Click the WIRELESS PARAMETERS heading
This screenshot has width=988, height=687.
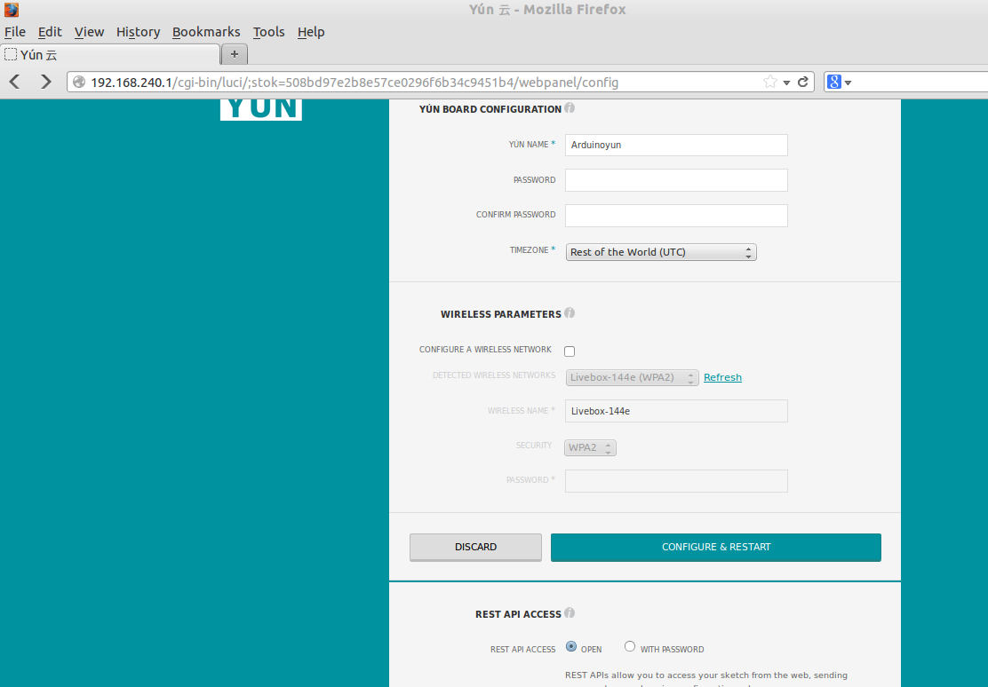click(x=501, y=314)
